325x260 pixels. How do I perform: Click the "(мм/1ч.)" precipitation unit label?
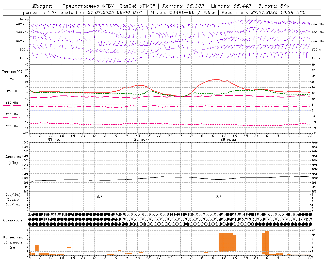[13, 204]
